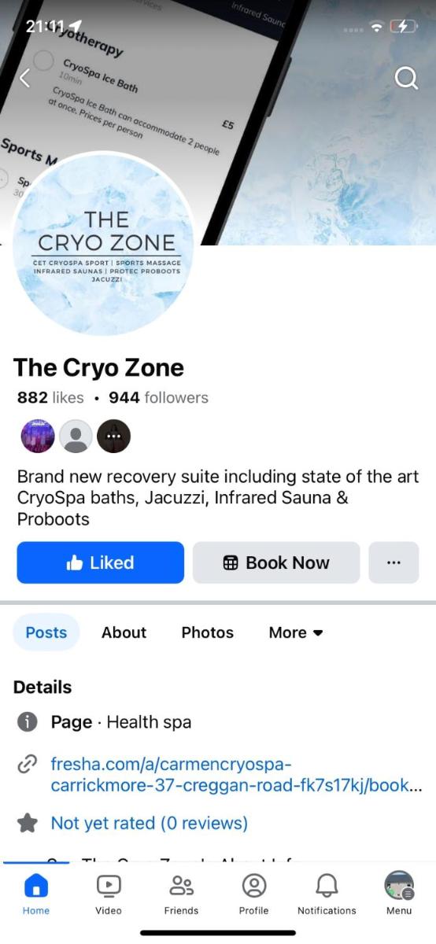436x944 pixels.
Task: Tap the first follower avatar thumbnail
Action: [37, 436]
